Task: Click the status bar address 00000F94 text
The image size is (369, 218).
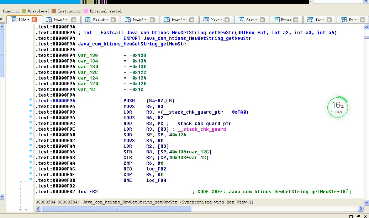Action: click(46, 202)
